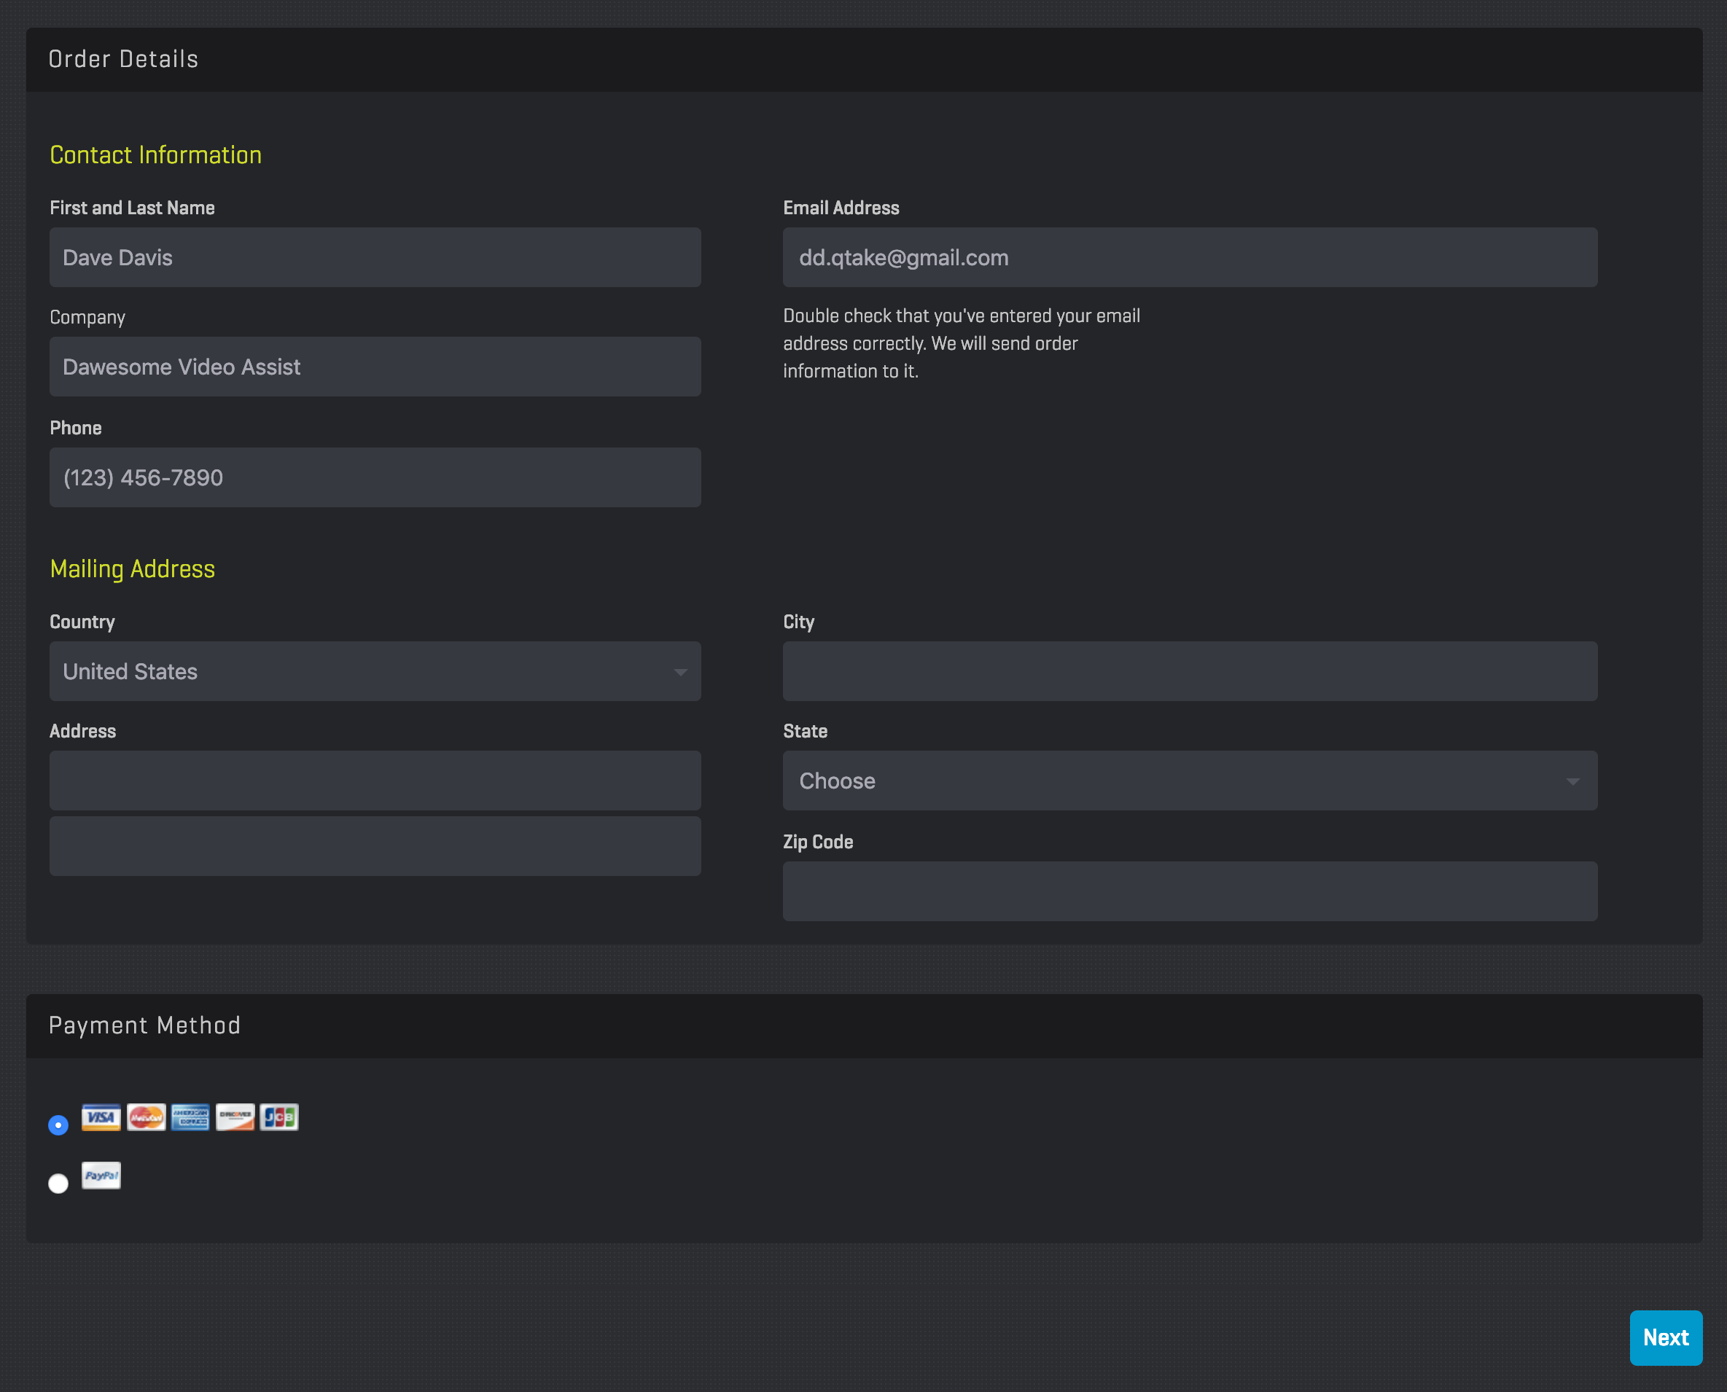Select the PayPal payment radio button
This screenshot has width=1727, height=1392.
58,1184
